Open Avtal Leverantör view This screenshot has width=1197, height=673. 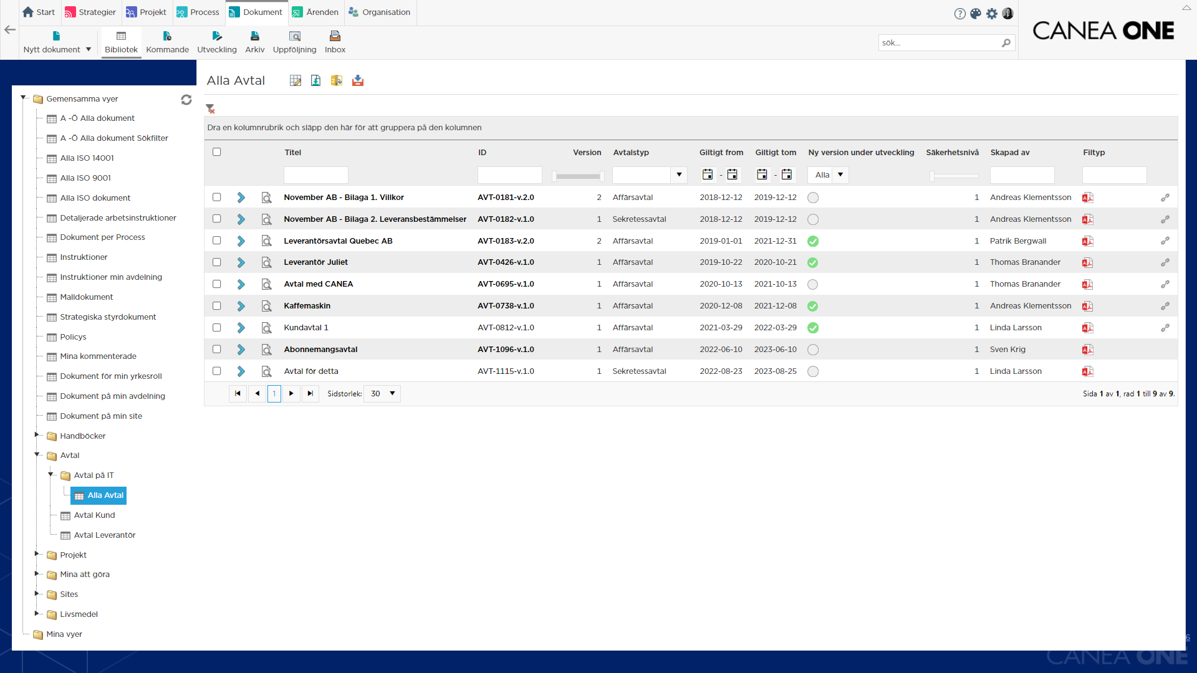[104, 535]
